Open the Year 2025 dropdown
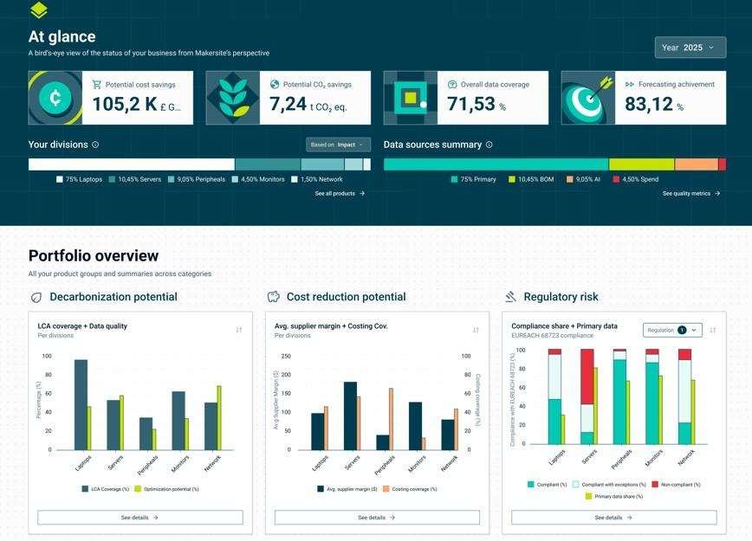Image resolution: width=752 pixels, height=541 pixels. pyautogui.click(x=690, y=48)
